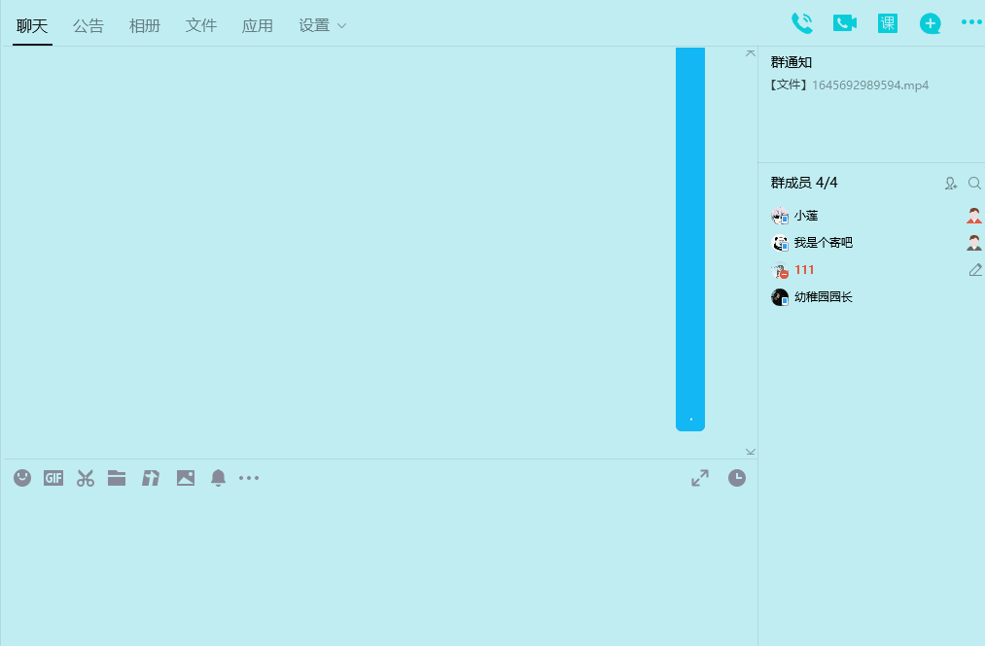
Task: Open the 课 classroom icon
Action: click(888, 23)
